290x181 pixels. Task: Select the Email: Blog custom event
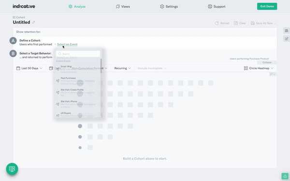click(78, 69)
